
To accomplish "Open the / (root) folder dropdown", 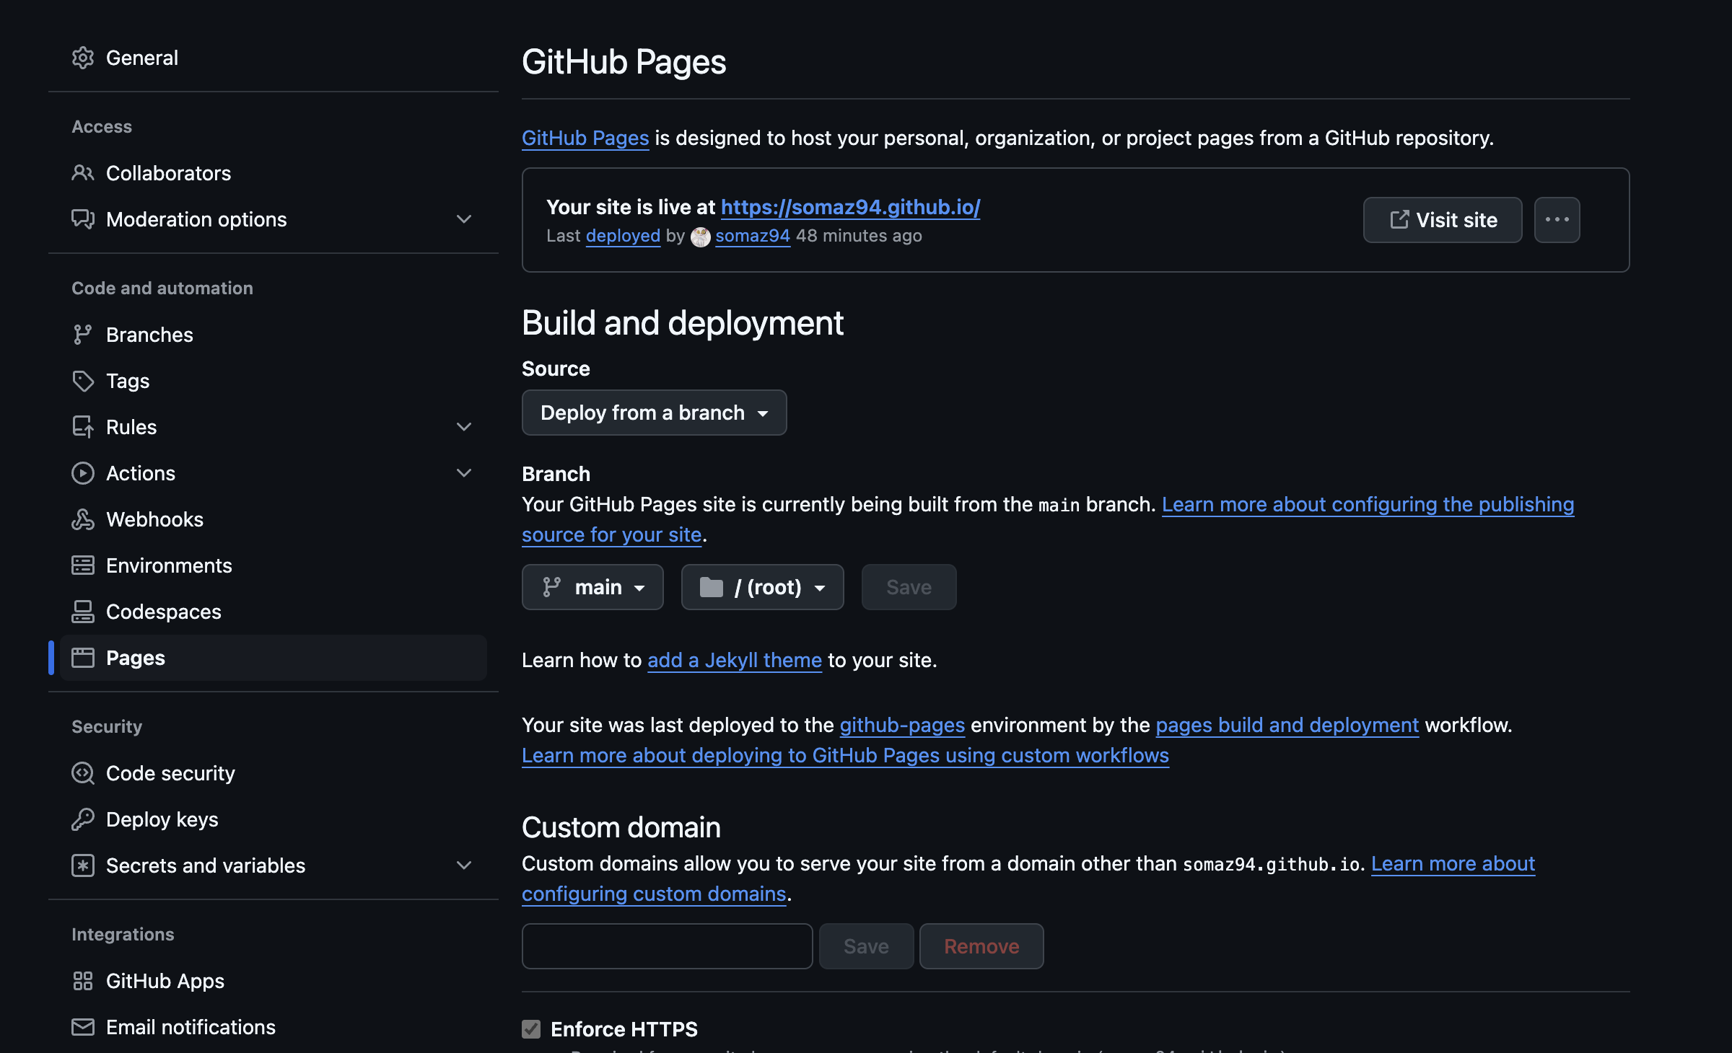I will pos(762,587).
